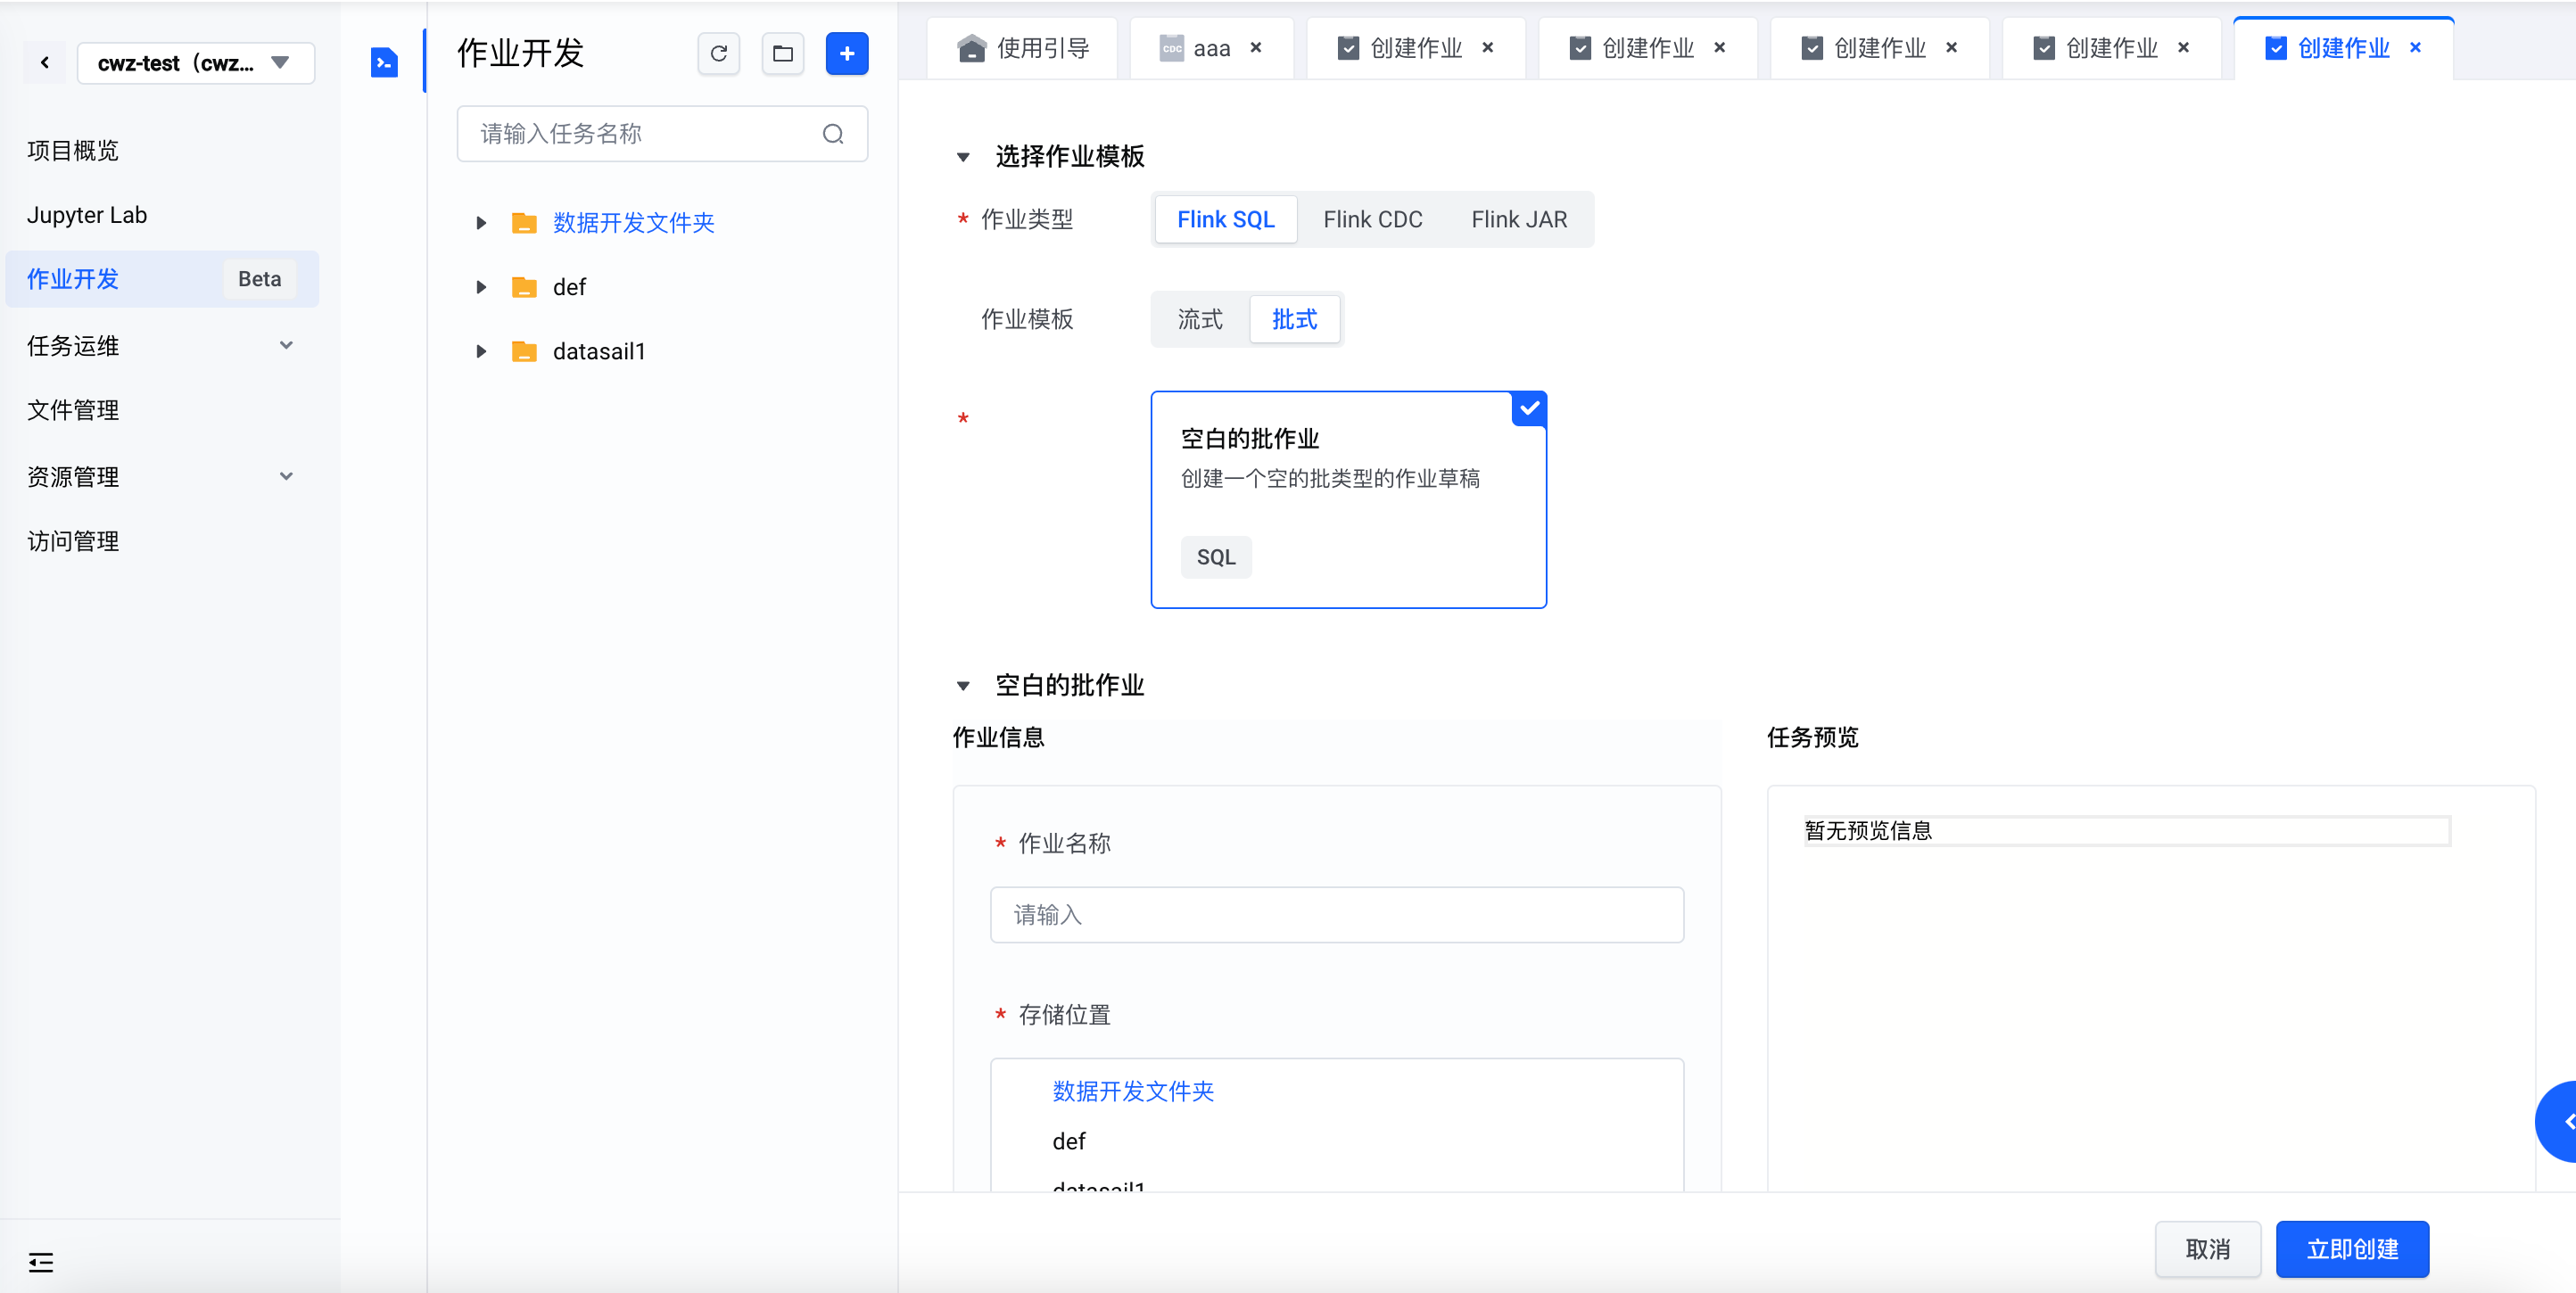Create a new folder via folder icon

coord(783,54)
